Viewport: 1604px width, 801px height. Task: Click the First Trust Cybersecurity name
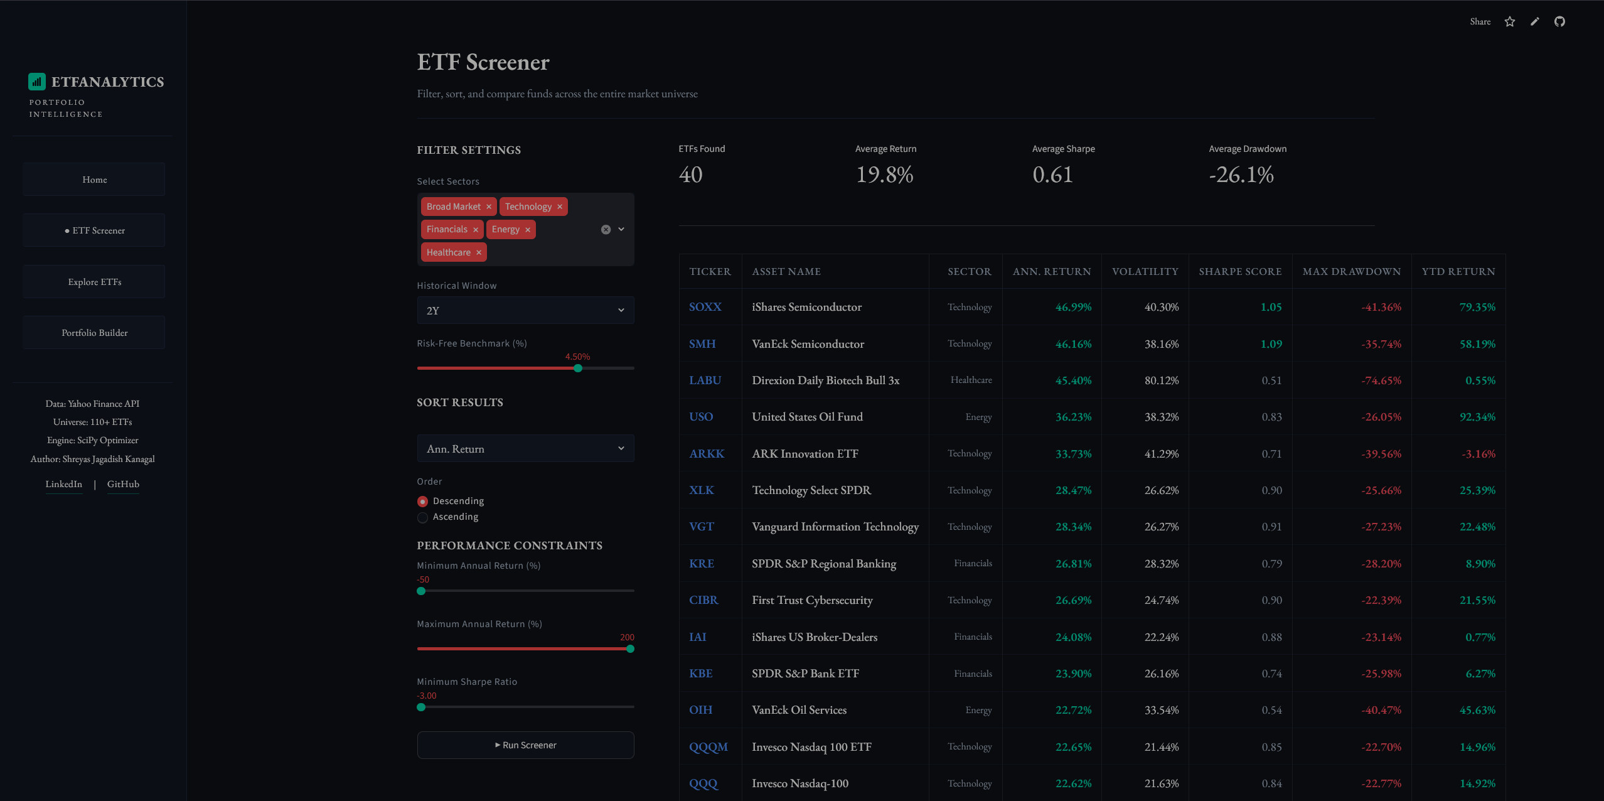pos(812,600)
